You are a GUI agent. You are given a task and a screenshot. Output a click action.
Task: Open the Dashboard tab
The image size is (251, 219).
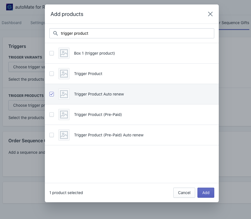tap(11, 23)
